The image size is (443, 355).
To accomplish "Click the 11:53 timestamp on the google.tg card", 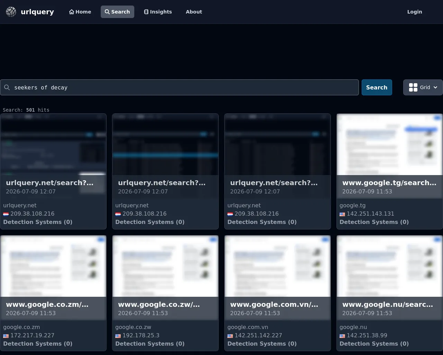I will (367, 191).
